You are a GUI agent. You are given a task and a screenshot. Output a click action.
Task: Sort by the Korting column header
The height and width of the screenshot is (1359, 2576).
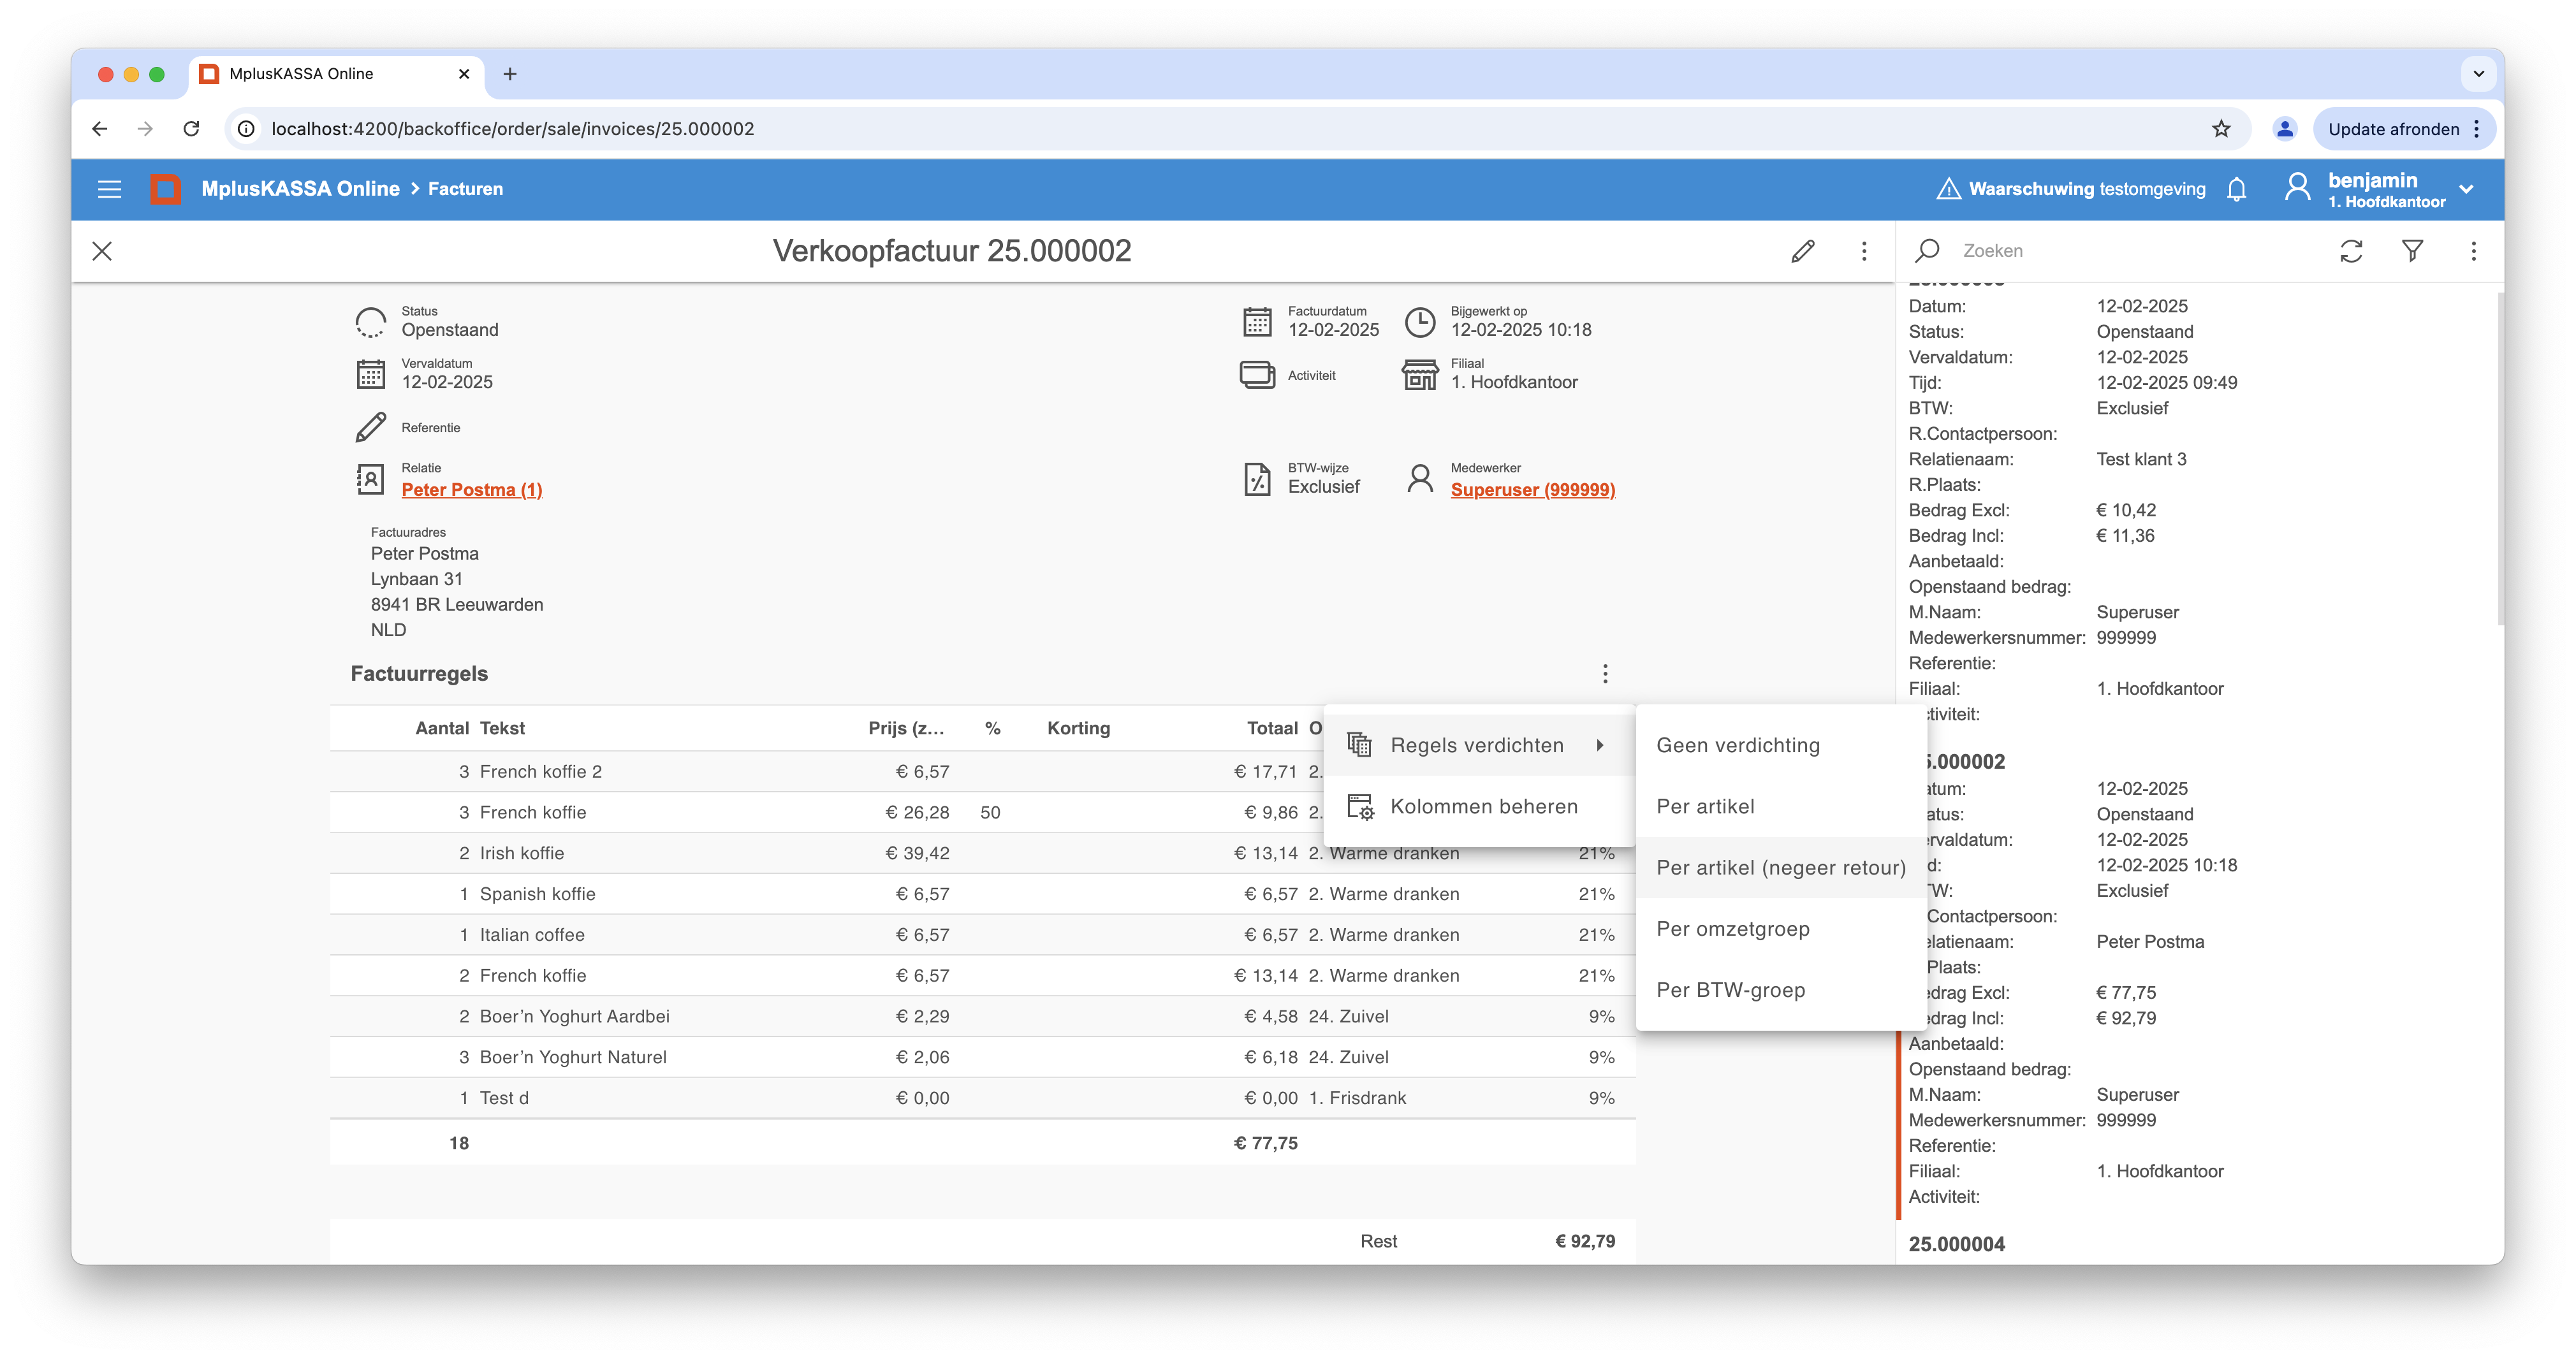pos(1078,729)
